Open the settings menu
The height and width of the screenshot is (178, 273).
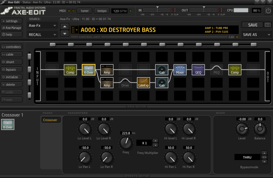click(x=12, y=21)
